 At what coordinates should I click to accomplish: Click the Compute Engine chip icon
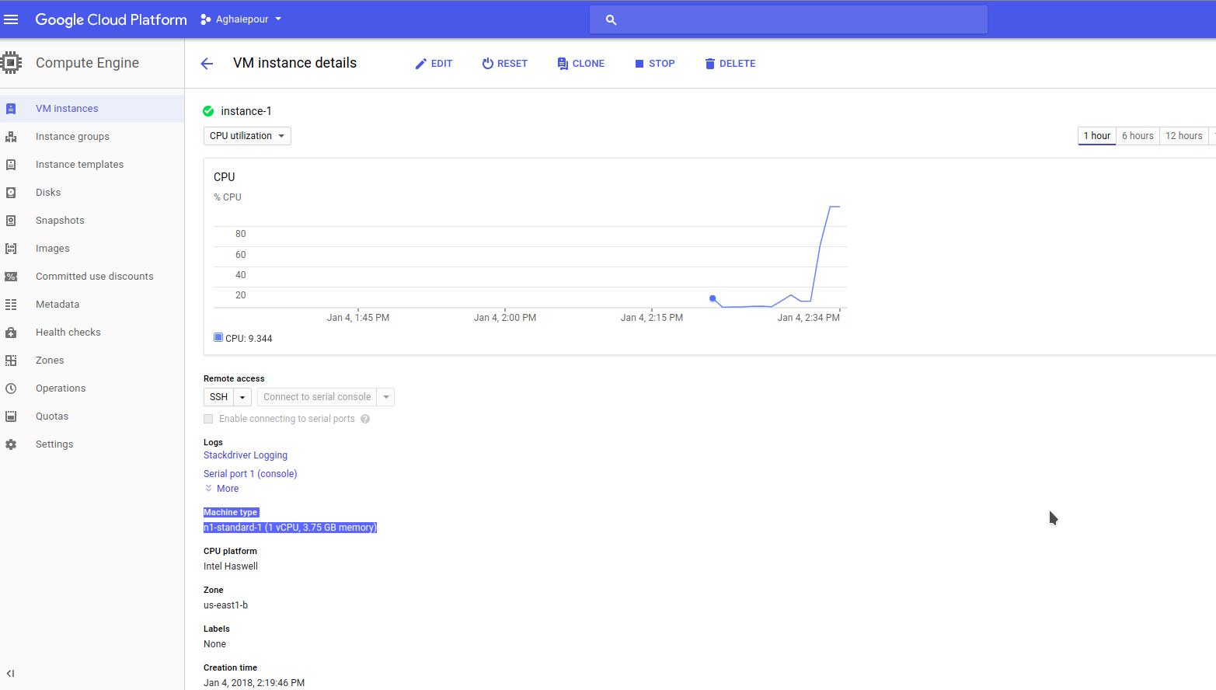click(x=11, y=63)
